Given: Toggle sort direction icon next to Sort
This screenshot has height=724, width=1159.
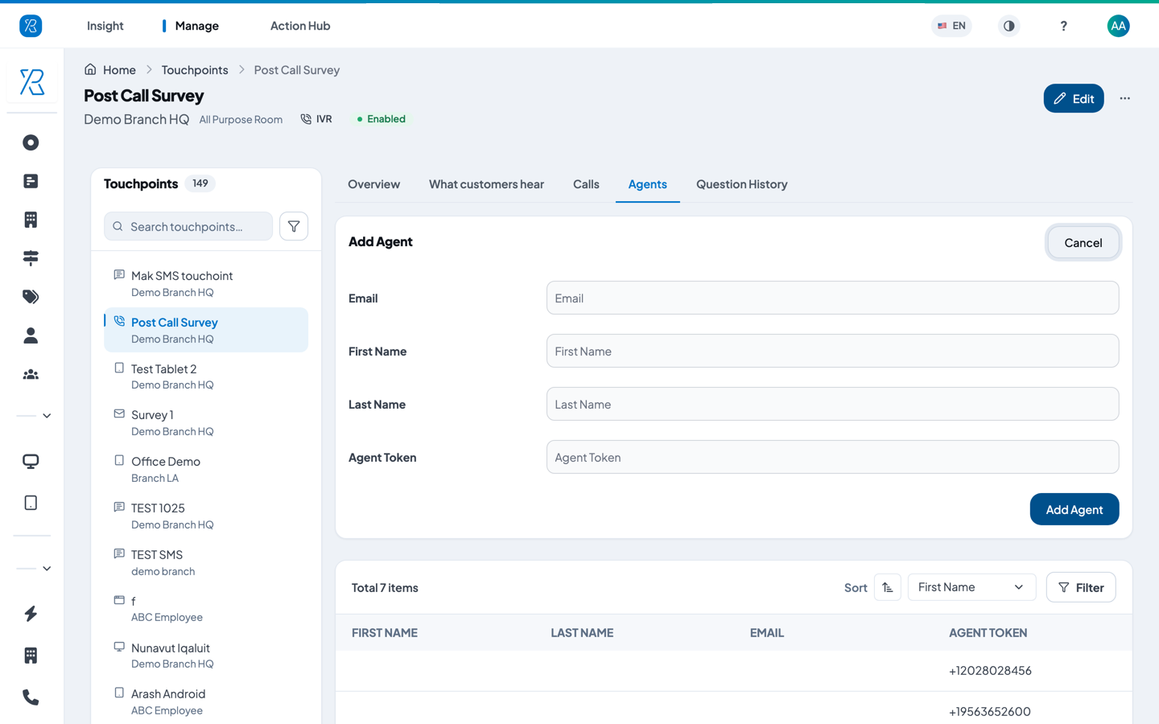Looking at the screenshot, I should tap(887, 587).
